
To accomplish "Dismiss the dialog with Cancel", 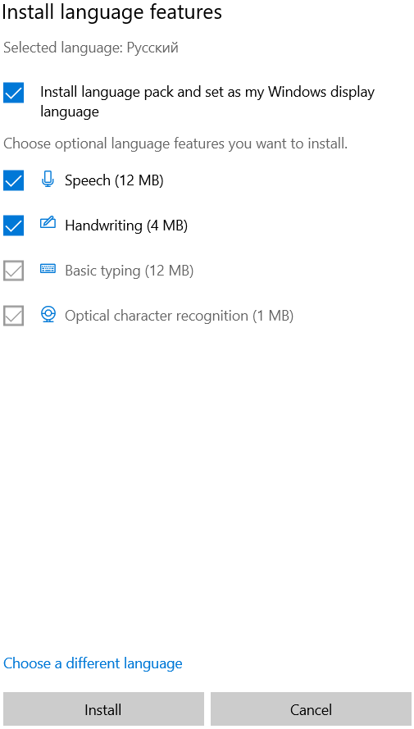I will click(311, 709).
